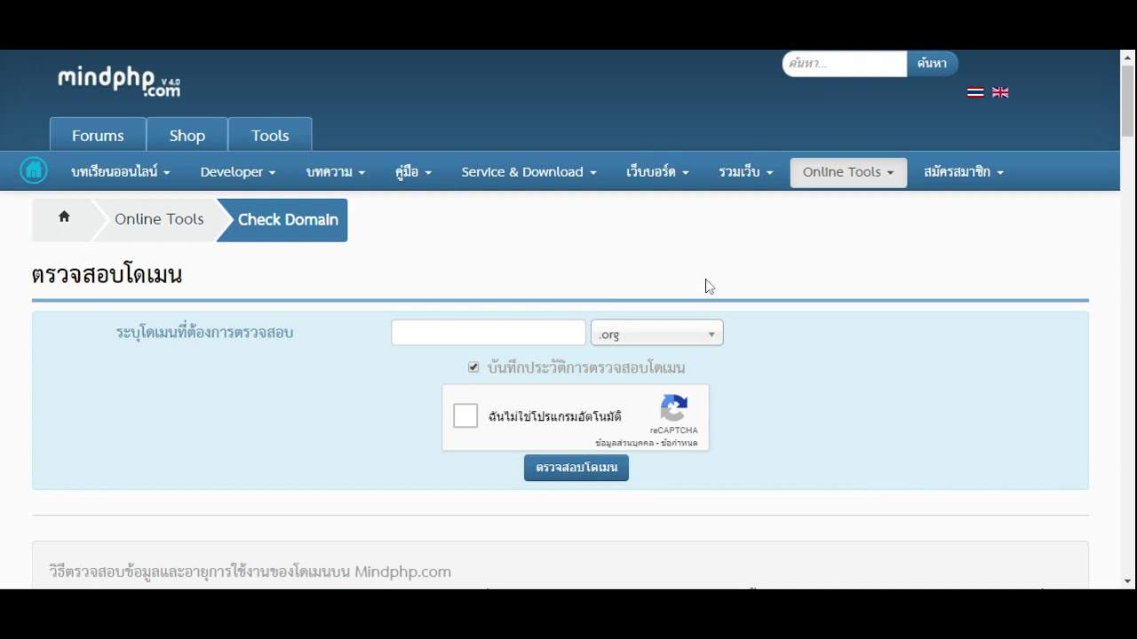Expand the สมัครสมาชิก menu
This screenshot has height=639, width=1137.
point(964,172)
